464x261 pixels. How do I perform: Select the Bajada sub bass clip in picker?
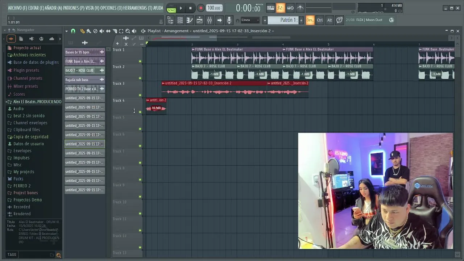(x=85, y=80)
